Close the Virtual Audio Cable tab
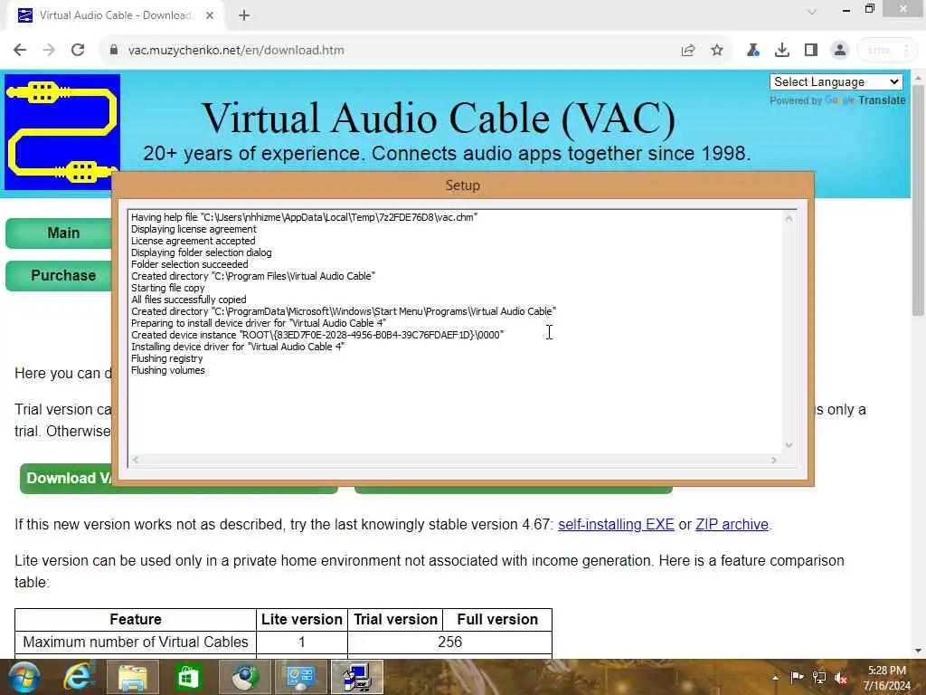Screen dimensions: 926x695 [x=210, y=15]
